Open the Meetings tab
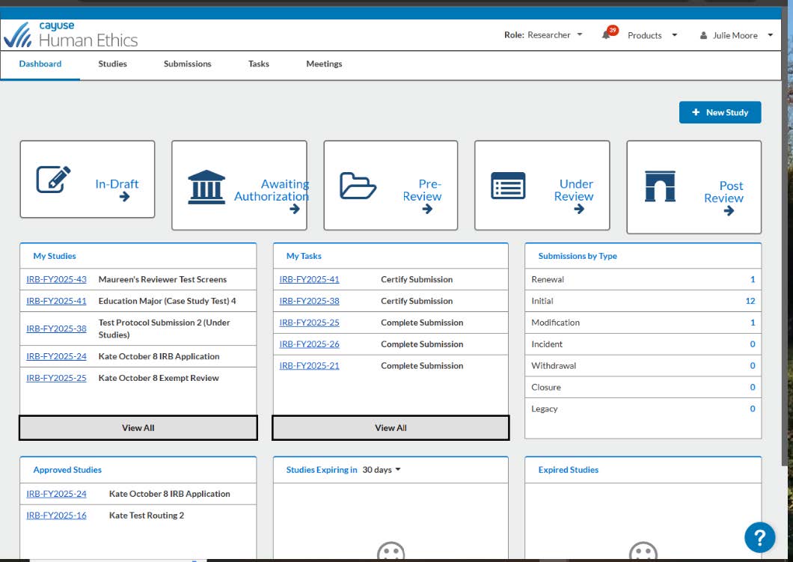This screenshot has width=793, height=562. [324, 64]
